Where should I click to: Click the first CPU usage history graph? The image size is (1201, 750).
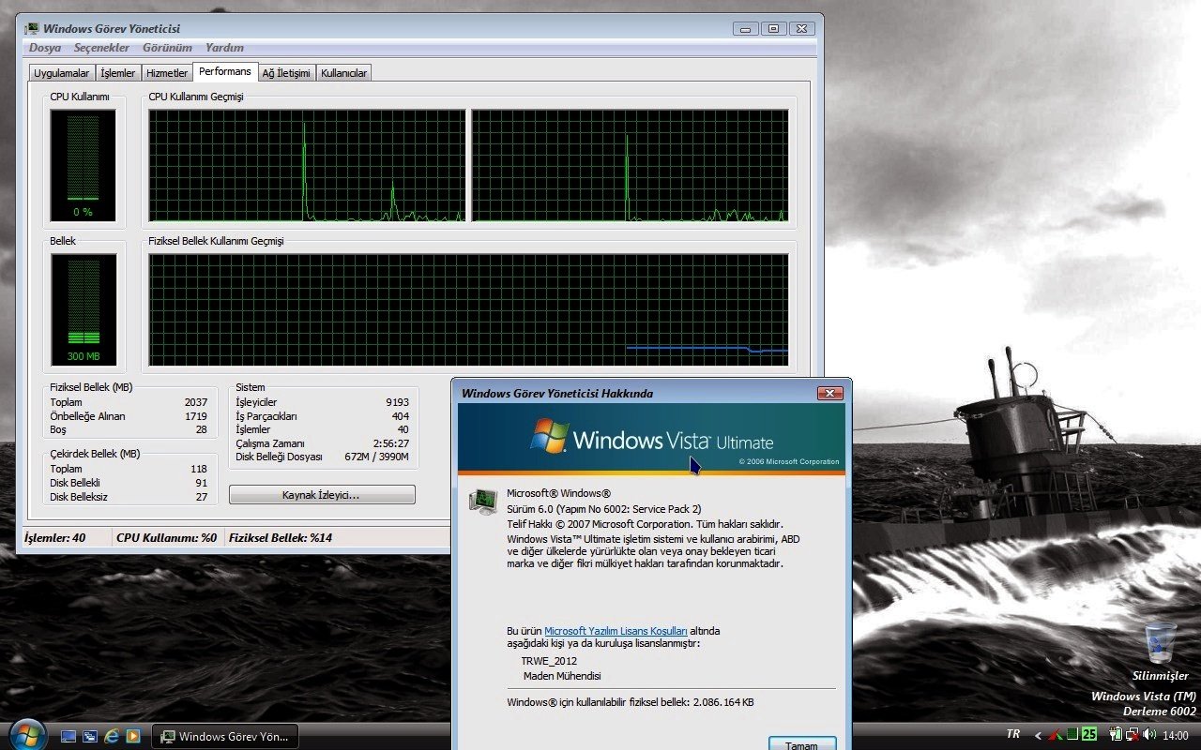(307, 166)
